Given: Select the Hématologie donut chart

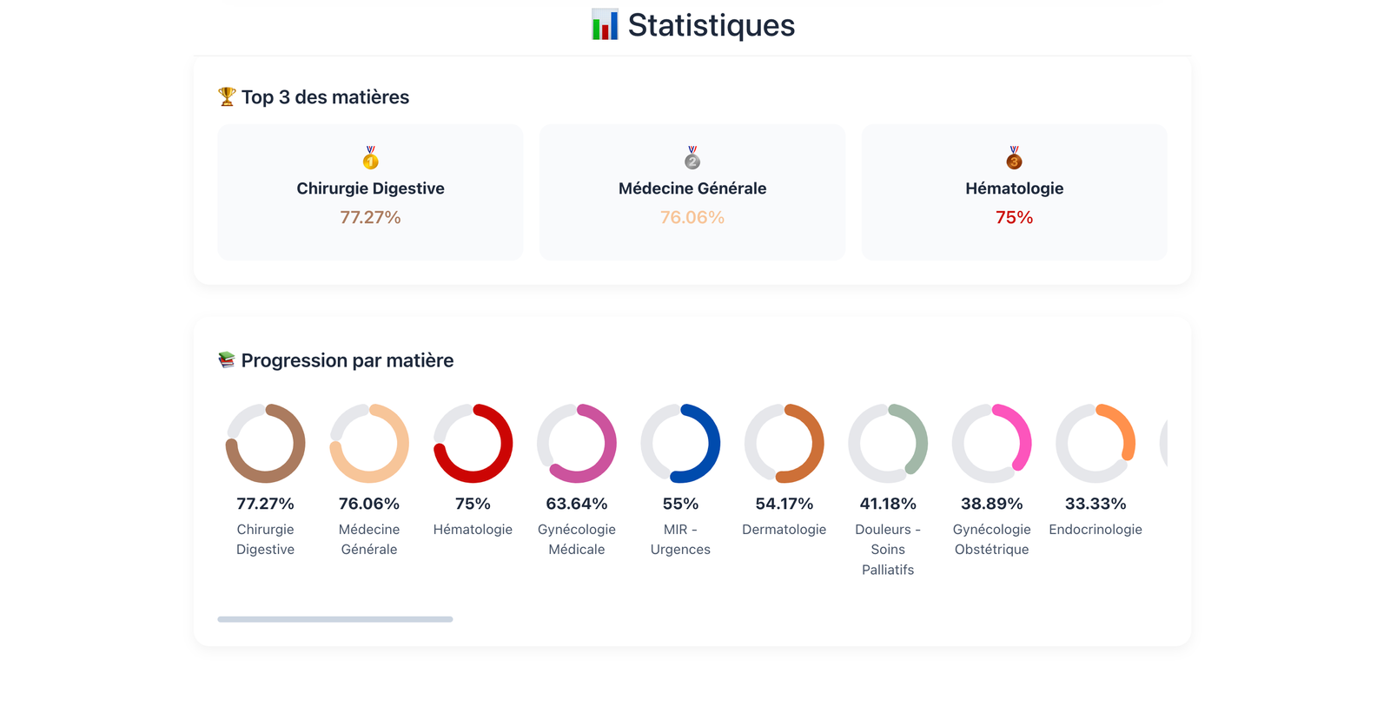Looking at the screenshot, I should point(473,443).
